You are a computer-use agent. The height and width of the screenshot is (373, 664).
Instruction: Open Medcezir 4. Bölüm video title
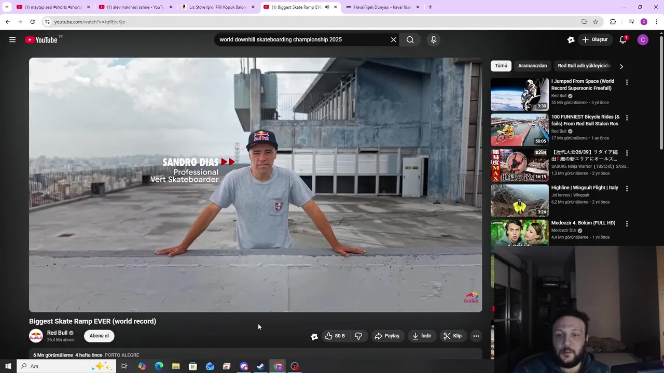click(583, 223)
